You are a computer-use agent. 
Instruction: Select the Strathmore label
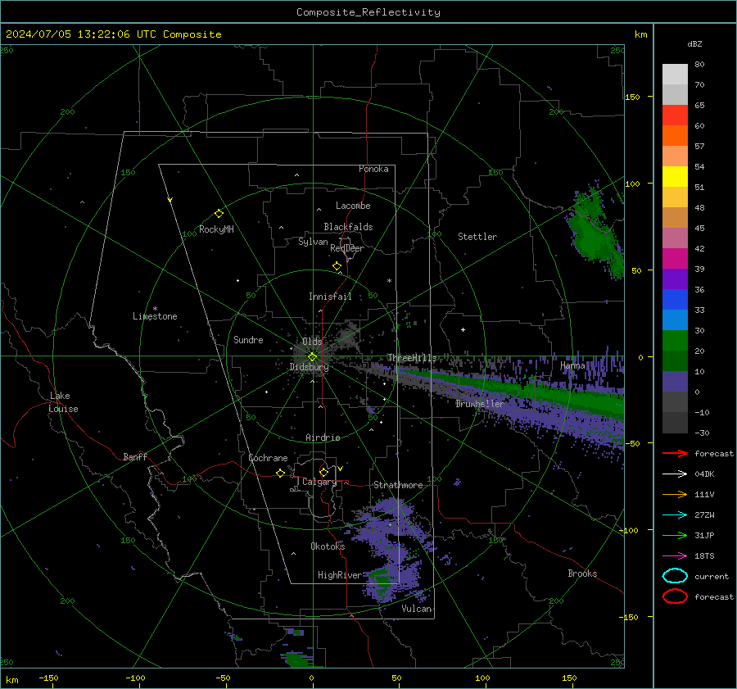click(398, 485)
